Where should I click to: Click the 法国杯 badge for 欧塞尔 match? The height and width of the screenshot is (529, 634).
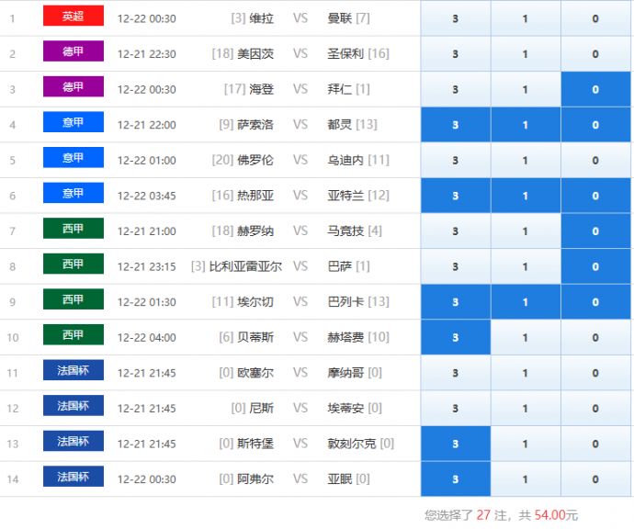coord(74,370)
